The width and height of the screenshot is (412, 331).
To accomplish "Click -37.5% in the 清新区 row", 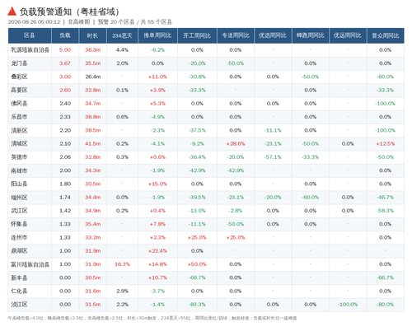I will (x=197, y=130).
